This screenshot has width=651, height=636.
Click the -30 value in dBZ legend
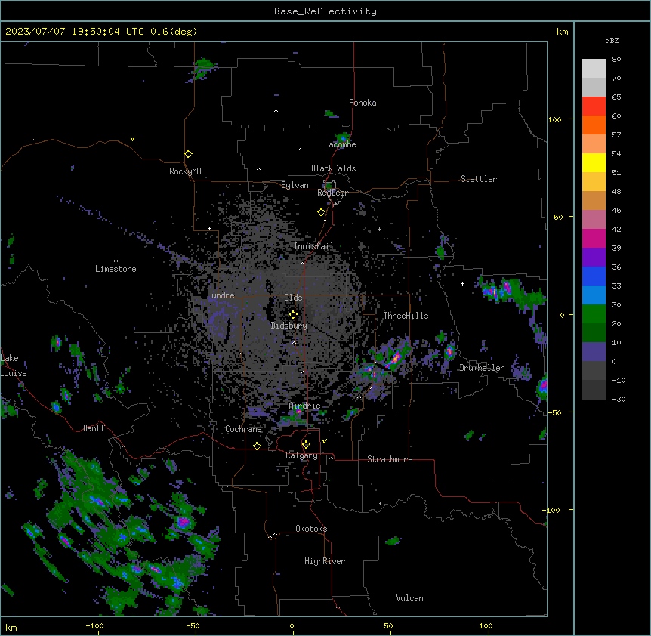[x=619, y=399]
